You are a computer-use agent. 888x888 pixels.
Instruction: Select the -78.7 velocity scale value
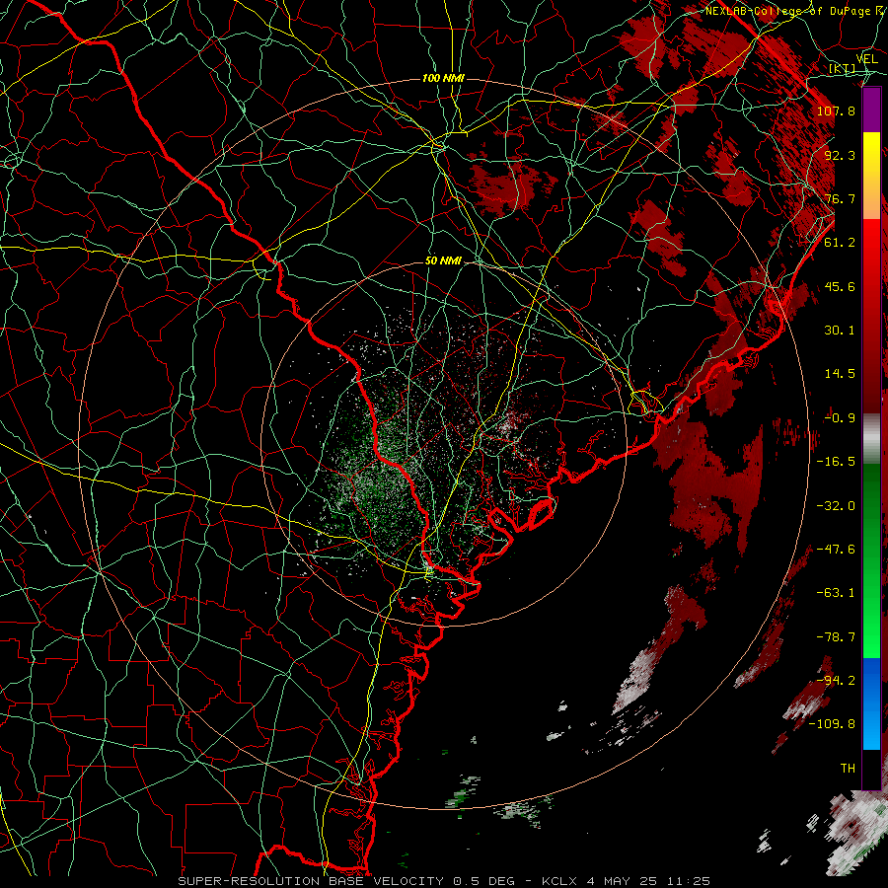(x=836, y=637)
